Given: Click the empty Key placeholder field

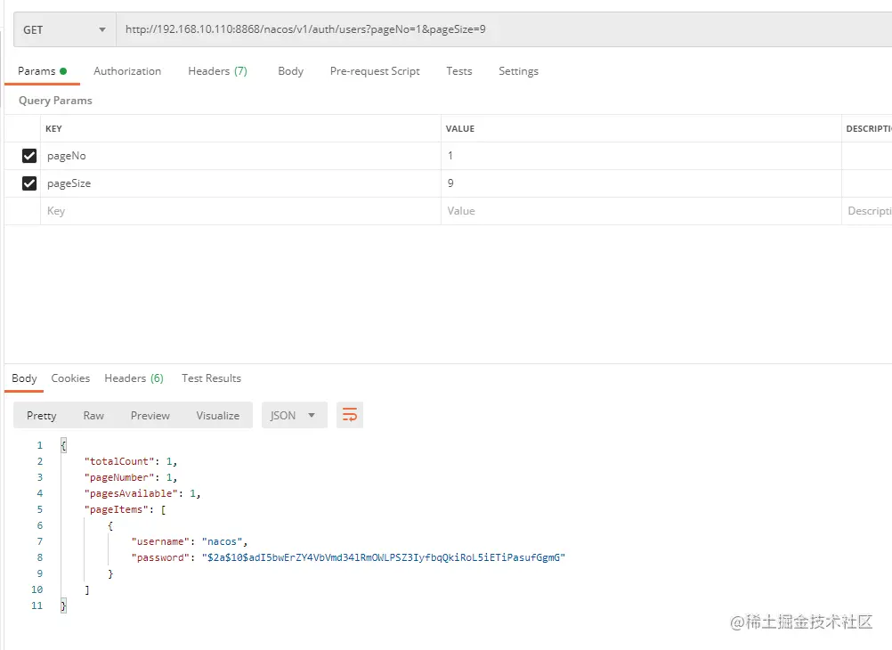Looking at the screenshot, I should tap(240, 211).
